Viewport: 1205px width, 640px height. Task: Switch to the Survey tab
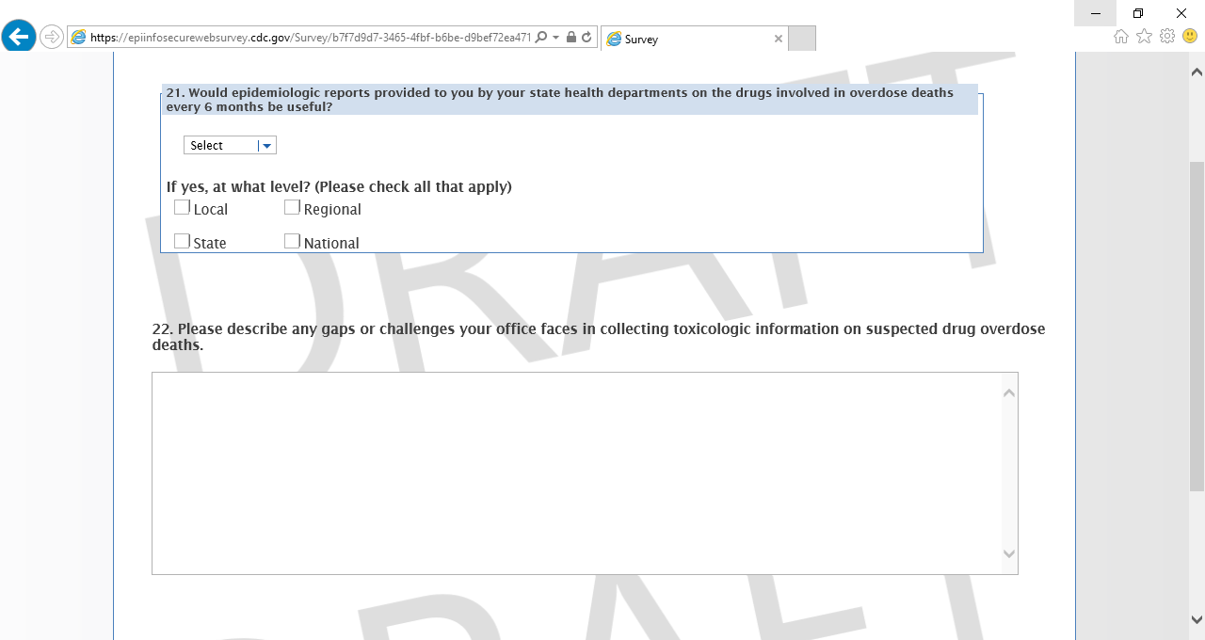(694, 39)
